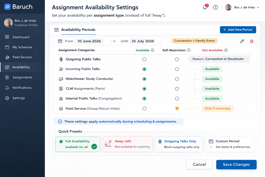Viewport: 265px width, 177px height.
Task: Select Available for Outgoing Public Talks
Action: 144,59
